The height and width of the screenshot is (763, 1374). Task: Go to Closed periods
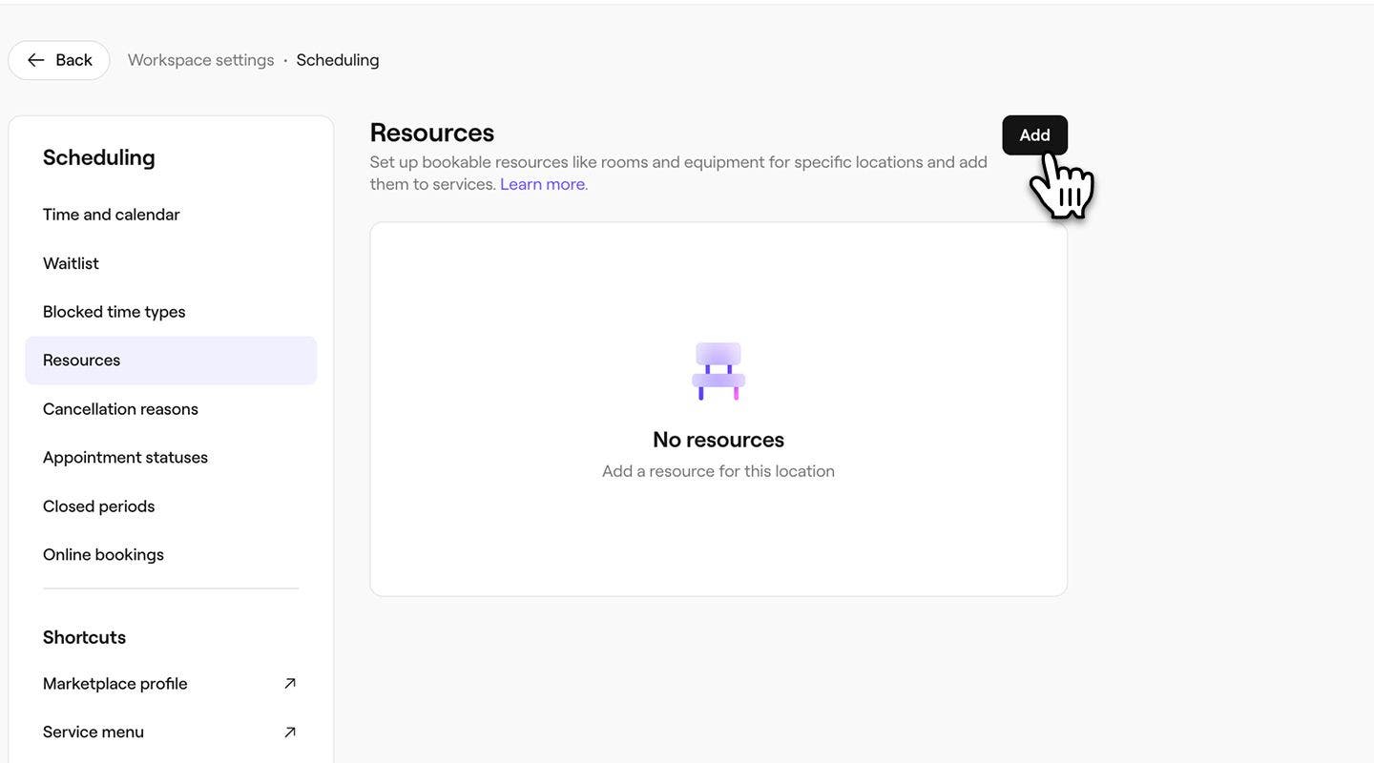(171, 506)
